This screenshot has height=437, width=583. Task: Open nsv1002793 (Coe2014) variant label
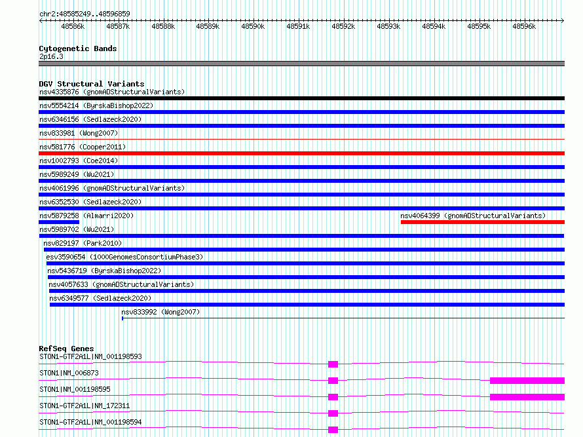pyautogui.click(x=79, y=161)
